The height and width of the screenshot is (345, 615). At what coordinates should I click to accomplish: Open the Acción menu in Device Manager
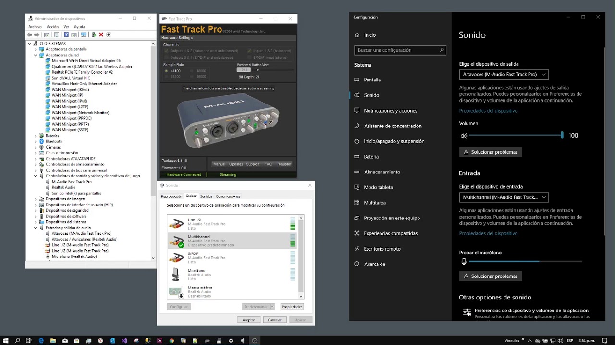pos(53,27)
